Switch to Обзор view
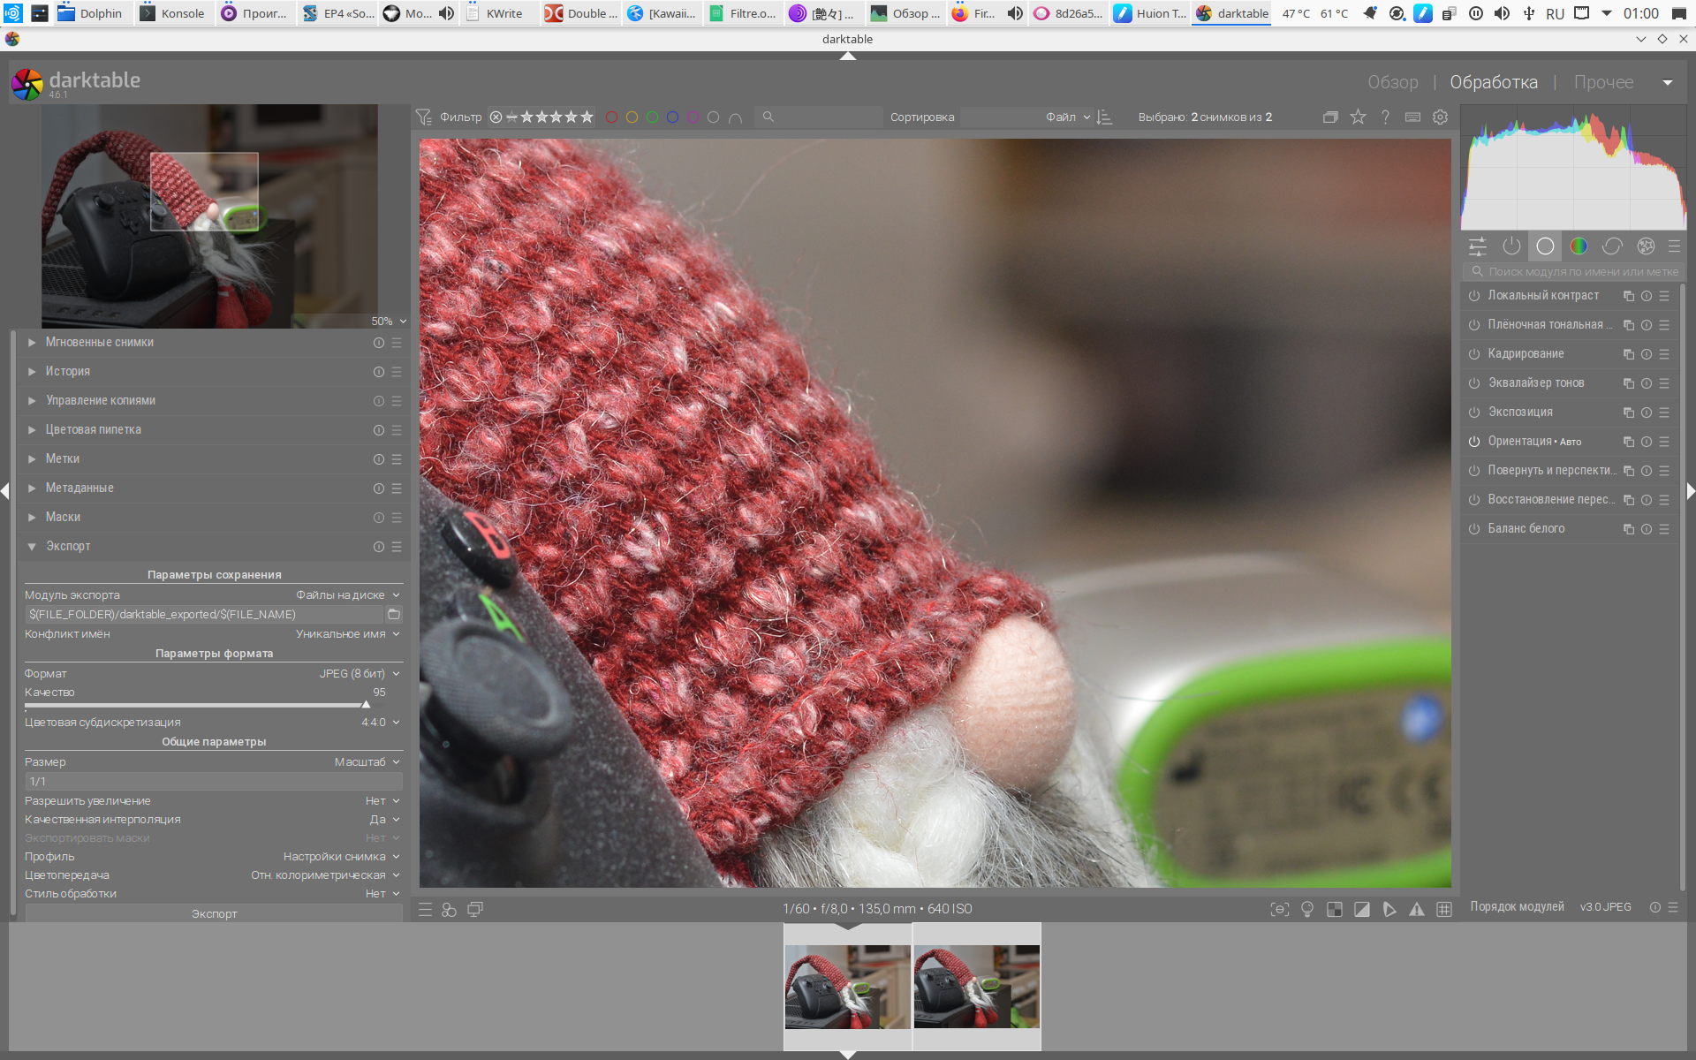Viewport: 1696px width, 1060px height. (1392, 82)
